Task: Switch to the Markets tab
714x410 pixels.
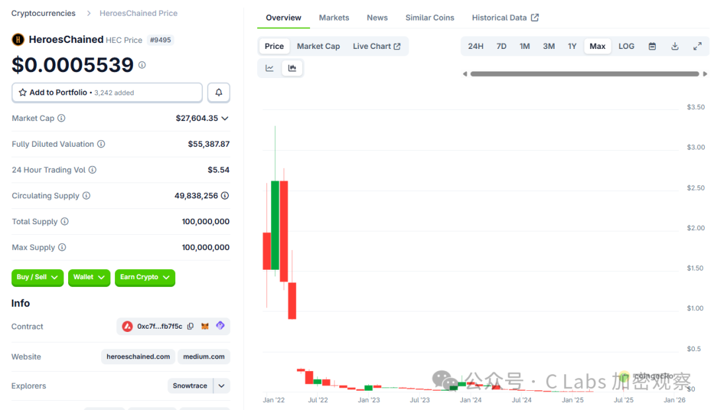Action: click(334, 18)
